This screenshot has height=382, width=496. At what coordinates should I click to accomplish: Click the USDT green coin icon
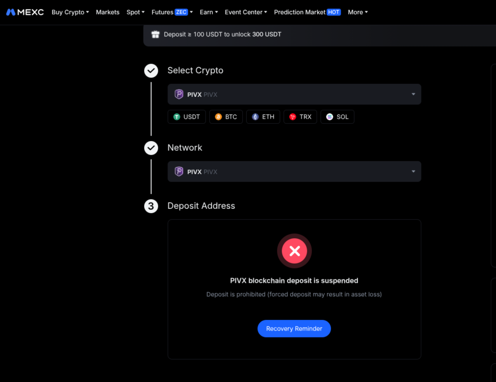pyautogui.click(x=177, y=117)
